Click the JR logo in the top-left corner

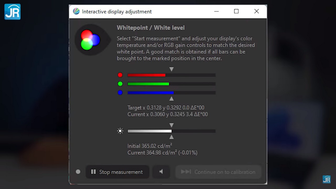[12, 12]
